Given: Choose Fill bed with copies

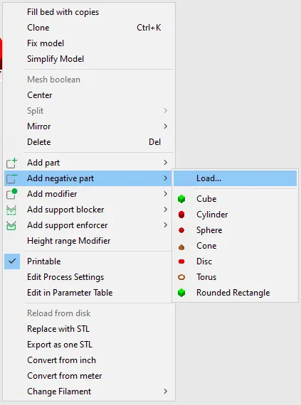Looking at the screenshot, I should (x=63, y=12).
